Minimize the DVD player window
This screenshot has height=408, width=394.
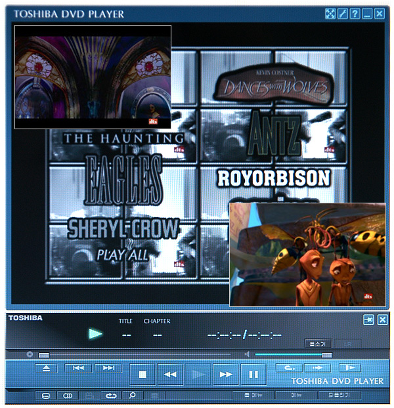[367, 14]
